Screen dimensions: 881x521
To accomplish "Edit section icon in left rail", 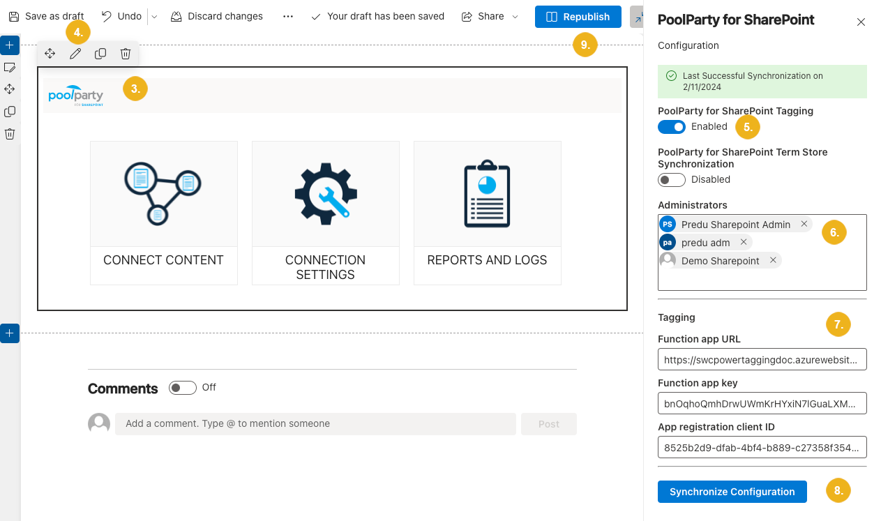I will tap(10, 67).
